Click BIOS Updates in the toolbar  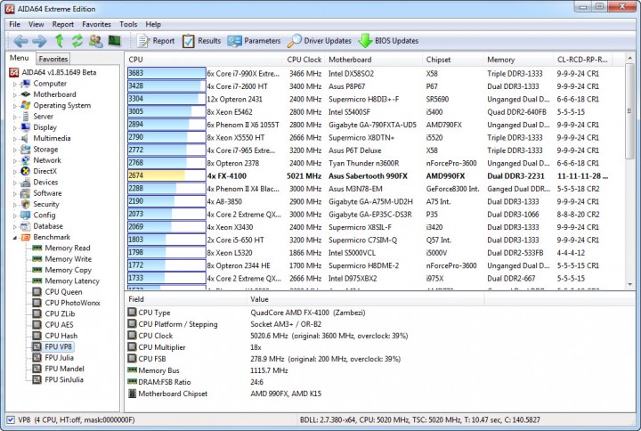(x=388, y=41)
